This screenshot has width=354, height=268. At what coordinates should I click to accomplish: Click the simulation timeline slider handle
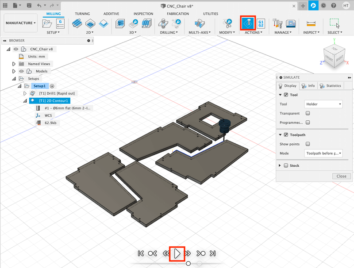point(188,264)
